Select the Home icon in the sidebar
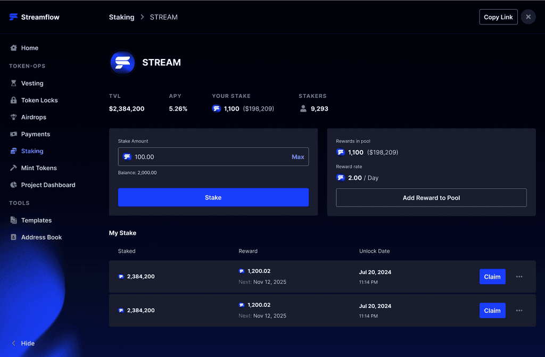The image size is (545, 357). coord(13,48)
